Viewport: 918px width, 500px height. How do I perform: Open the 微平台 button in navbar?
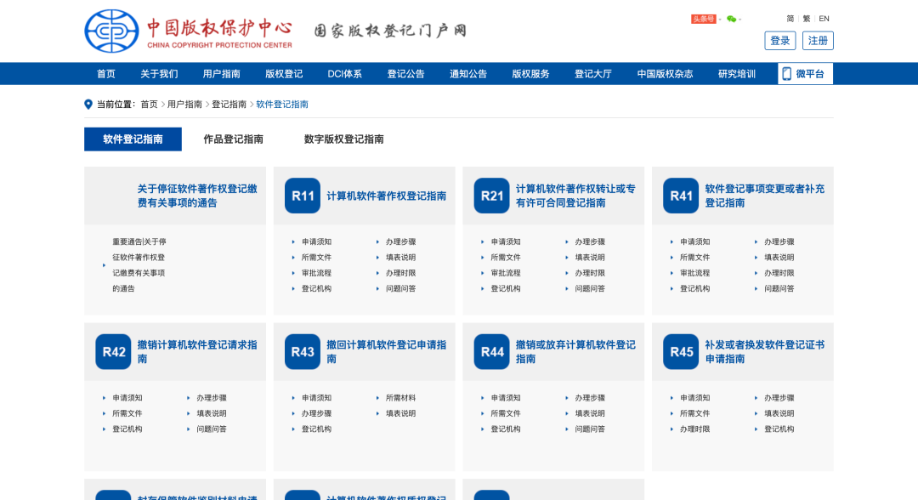pyautogui.click(x=806, y=74)
